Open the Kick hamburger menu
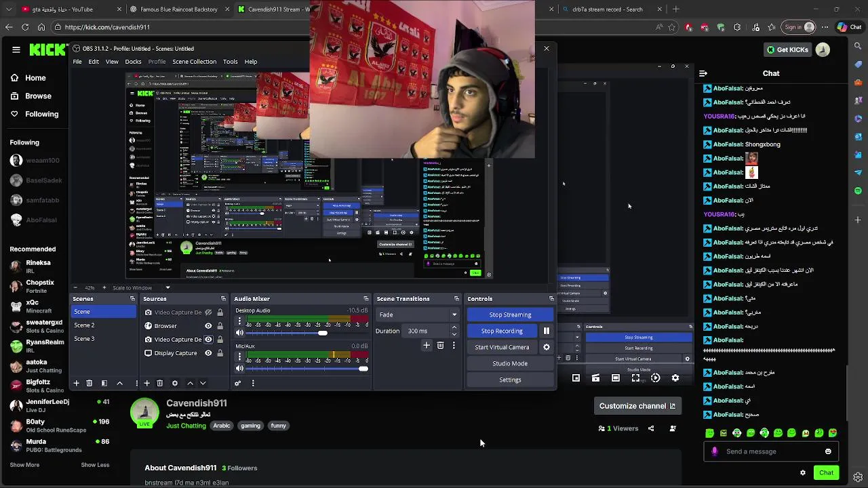 point(16,49)
